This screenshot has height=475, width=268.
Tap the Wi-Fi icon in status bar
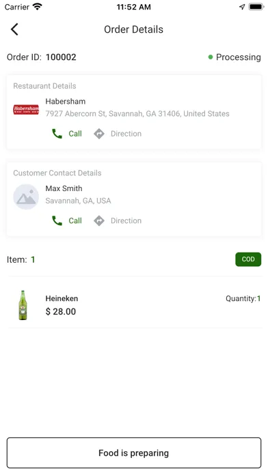click(x=38, y=7)
